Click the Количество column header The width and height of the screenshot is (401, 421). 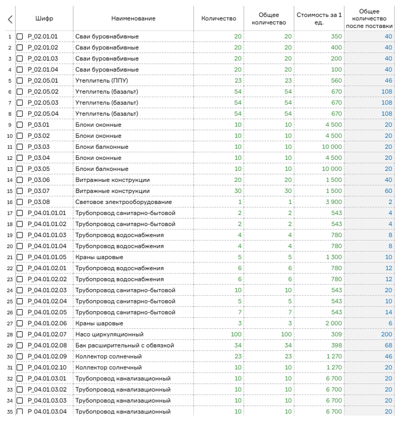click(x=218, y=18)
